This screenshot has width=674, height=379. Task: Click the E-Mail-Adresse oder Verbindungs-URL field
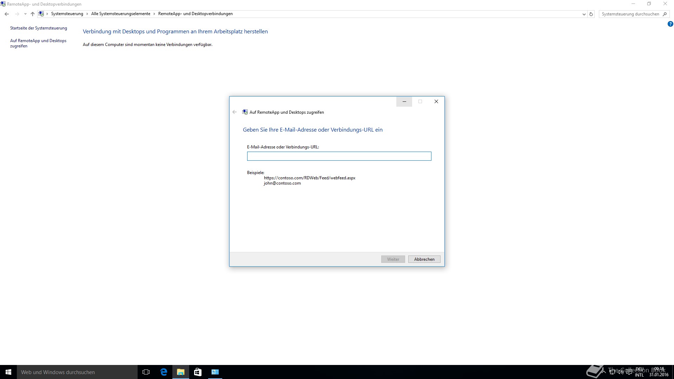point(339,156)
